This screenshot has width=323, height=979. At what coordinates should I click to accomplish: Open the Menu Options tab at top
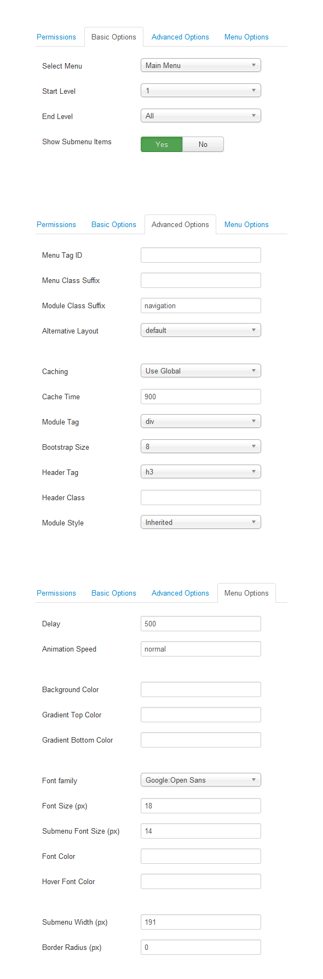[x=246, y=37]
